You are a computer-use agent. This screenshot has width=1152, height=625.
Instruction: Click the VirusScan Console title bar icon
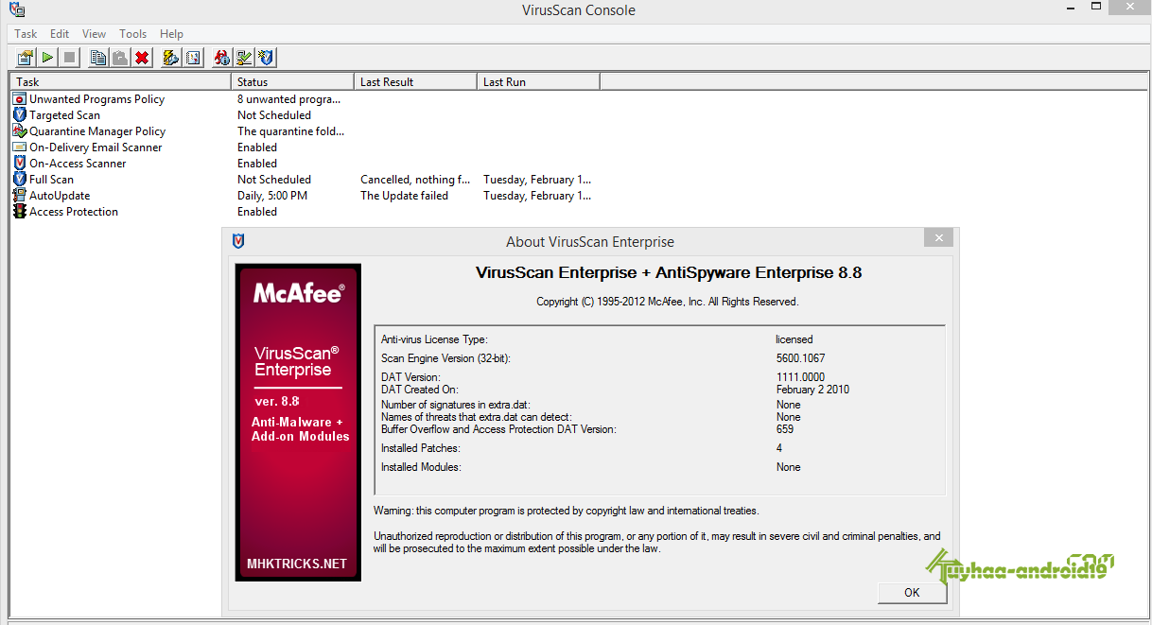(x=16, y=10)
